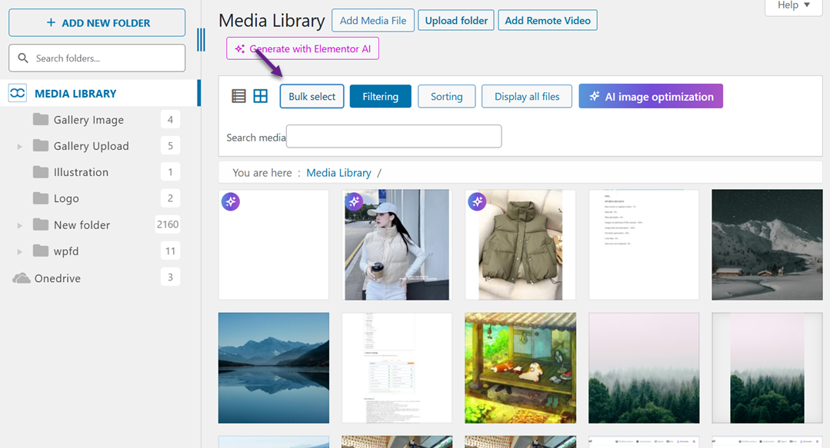The height and width of the screenshot is (448, 830).
Task: Enable Bulk select mode
Action: (312, 96)
